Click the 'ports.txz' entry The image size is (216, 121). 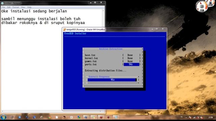[91, 65]
